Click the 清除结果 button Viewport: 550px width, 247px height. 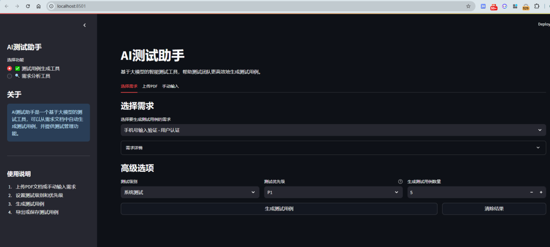point(494,209)
